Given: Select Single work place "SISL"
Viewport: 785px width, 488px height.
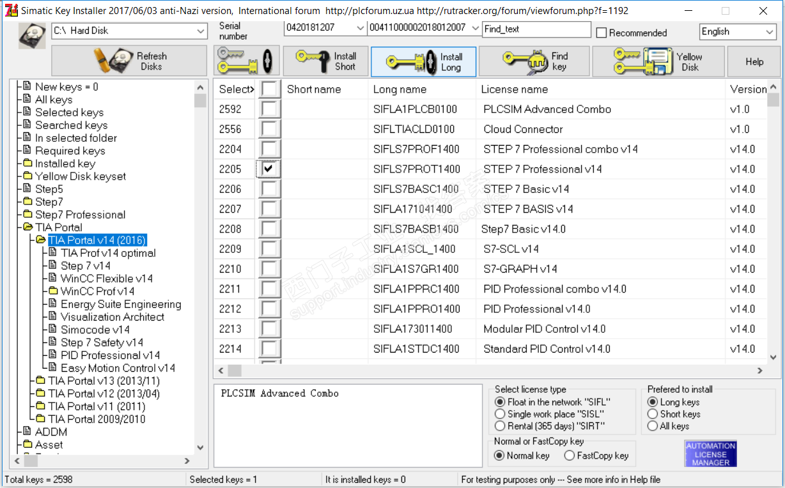Looking at the screenshot, I should pyautogui.click(x=500, y=414).
